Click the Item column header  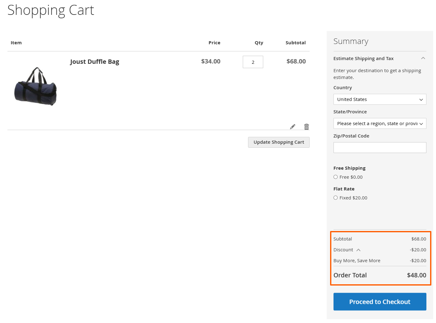pyautogui.click(x=16, y=43)
